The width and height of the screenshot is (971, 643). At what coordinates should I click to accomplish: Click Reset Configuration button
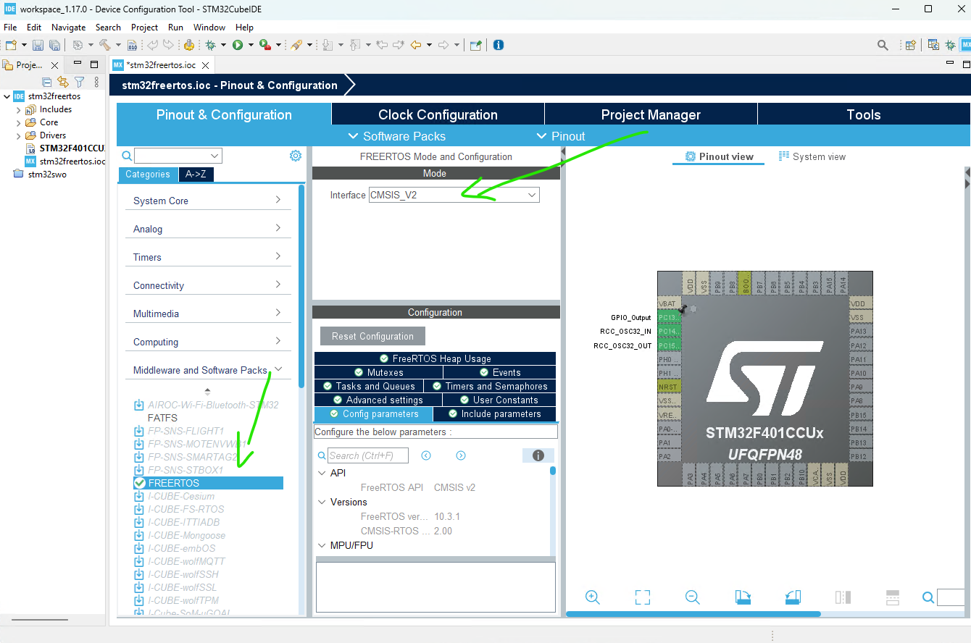coord(372,336)
